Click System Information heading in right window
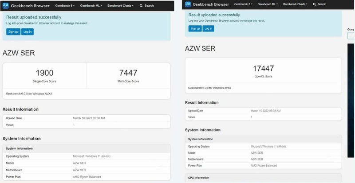Viewport: 355px width, 183px height. pos(203,130)
